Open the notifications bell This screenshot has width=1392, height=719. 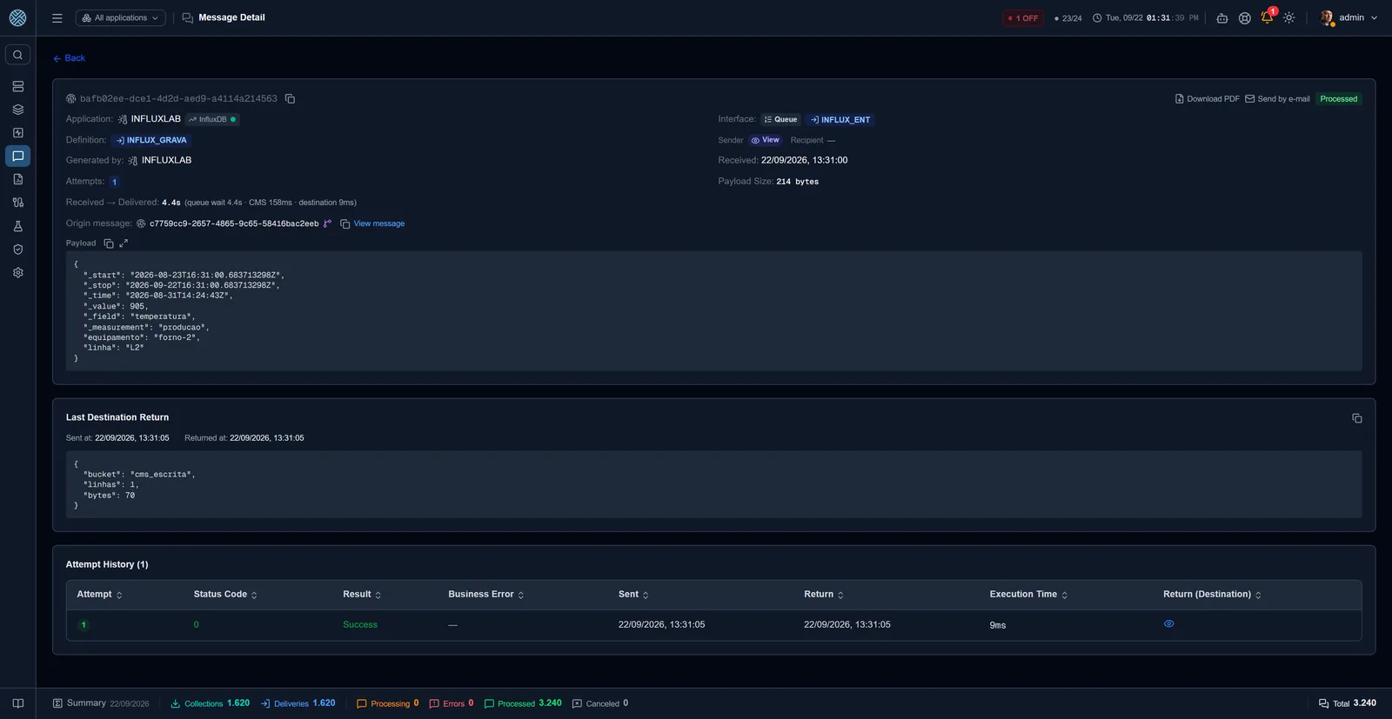[1268, 17]
